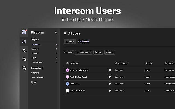Click chat bubble icon in TestNEWTaskTest3 row
This screenshot has width=175, height=109.
110,77
